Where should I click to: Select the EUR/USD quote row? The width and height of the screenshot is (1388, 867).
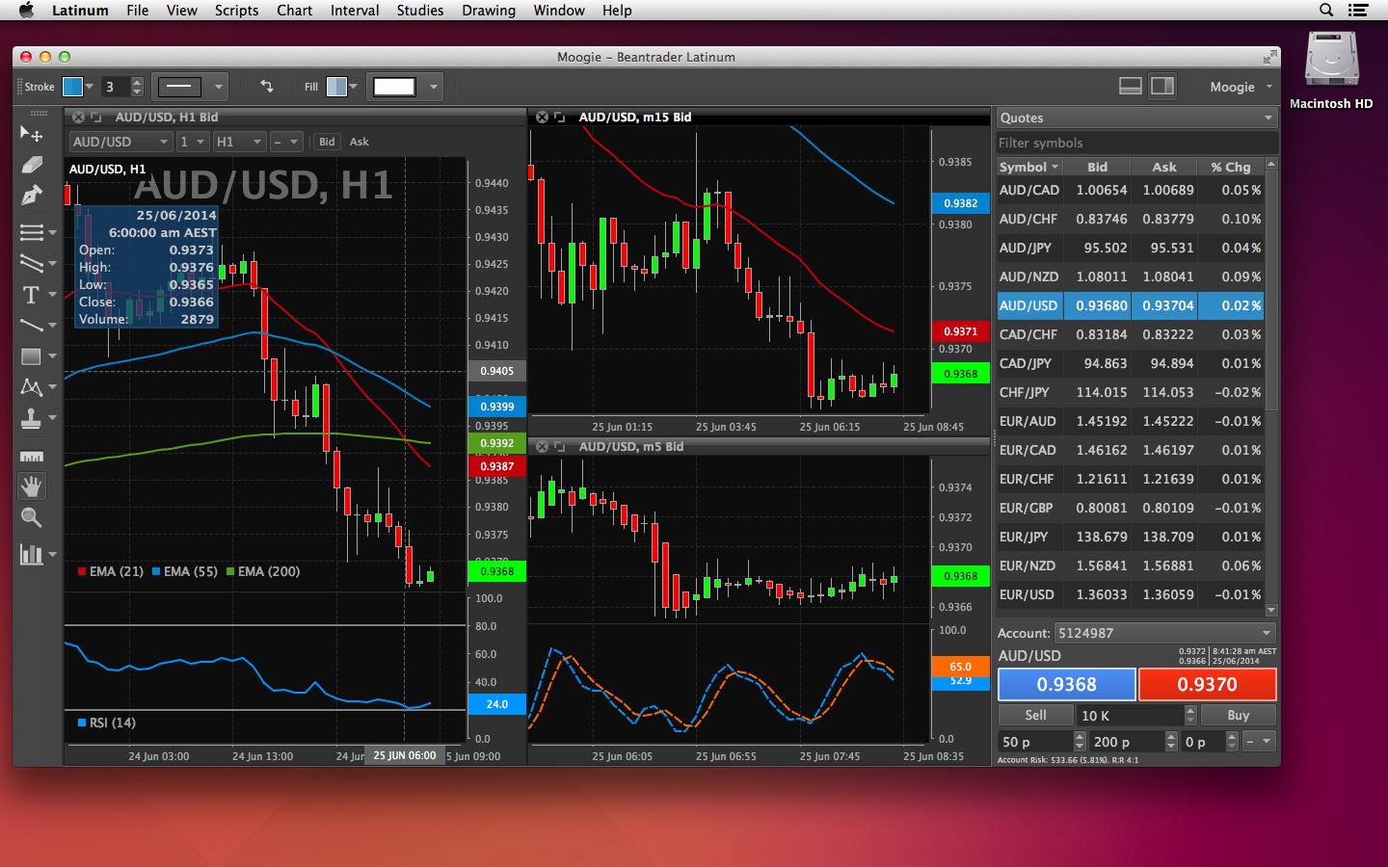click(1131, 594)
